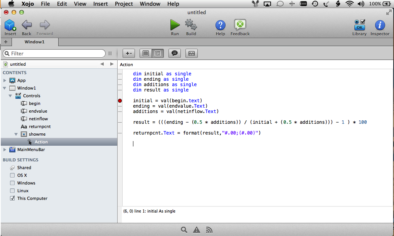The image size is (394, 236).
Task: Open the Window menu
Action: (x=150, y=4)
